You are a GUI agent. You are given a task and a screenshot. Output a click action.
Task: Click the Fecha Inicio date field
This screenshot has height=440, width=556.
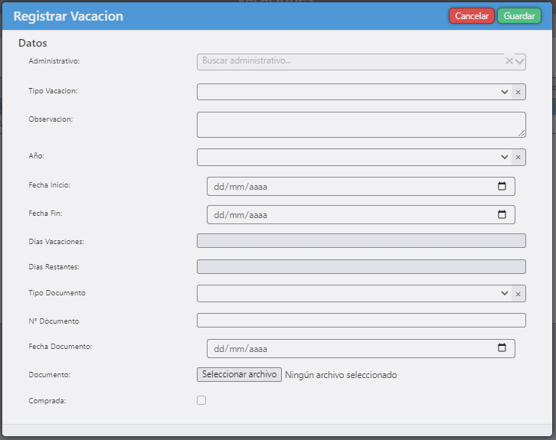click(x=345, y=186)
